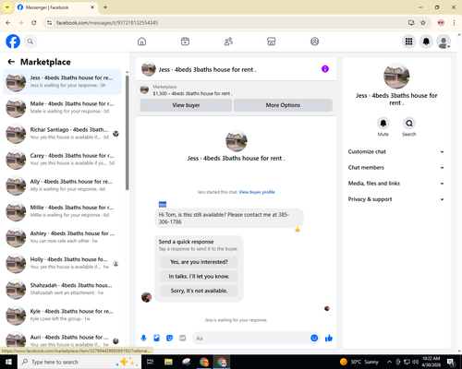This screenshot has height=369, width=462.
Task: Open the Ally conversation in chat list
Action: coord(62,185)
